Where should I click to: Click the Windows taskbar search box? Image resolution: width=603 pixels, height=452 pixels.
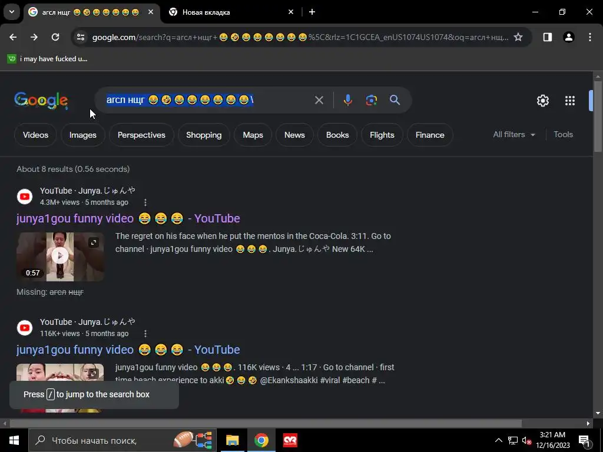tap(122, 440)
